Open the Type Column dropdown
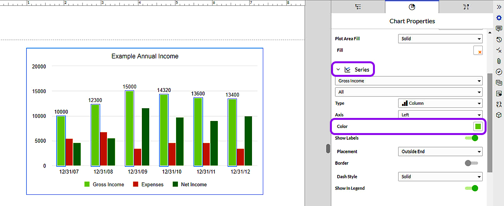This screenshot has height=206, width=504. (x=440, y=103)
